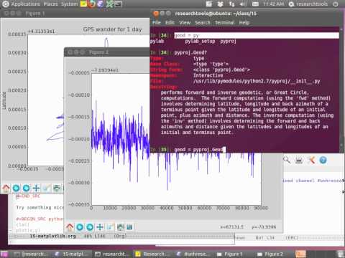This screenshot has width=345, height=258.
Task: Click the terminal input line 'geod = pyproj.Geod'
Action: 199,150
